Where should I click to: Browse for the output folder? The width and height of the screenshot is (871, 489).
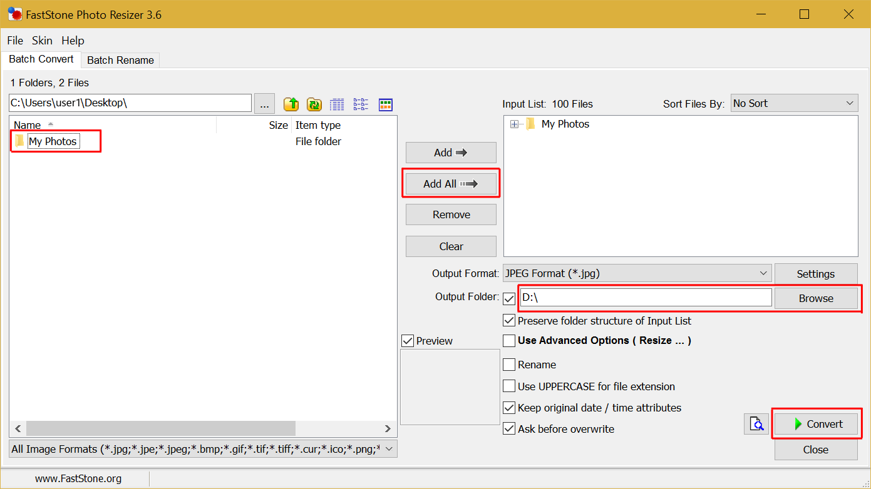point(816,298)
